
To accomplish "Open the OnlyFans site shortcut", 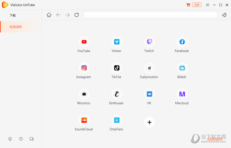I will 117,120.
